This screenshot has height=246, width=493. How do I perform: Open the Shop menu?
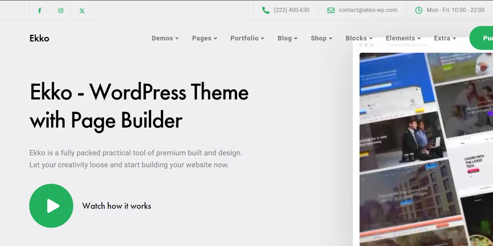pos(322,38)
